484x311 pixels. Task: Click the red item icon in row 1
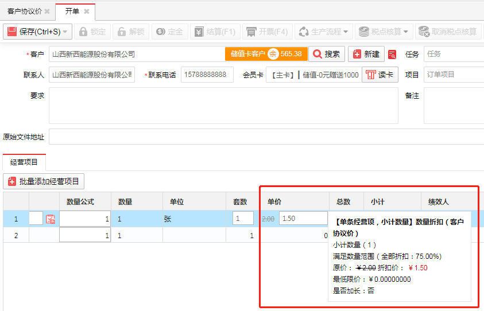51,219
